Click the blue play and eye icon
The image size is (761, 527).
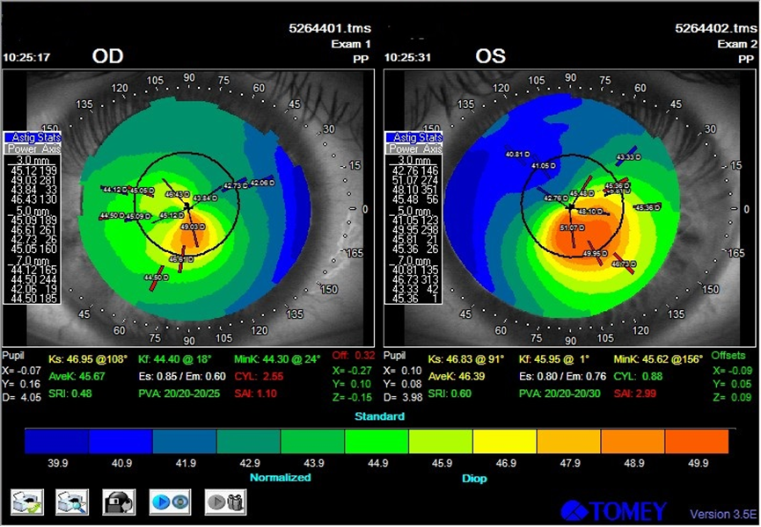(171, 502)
